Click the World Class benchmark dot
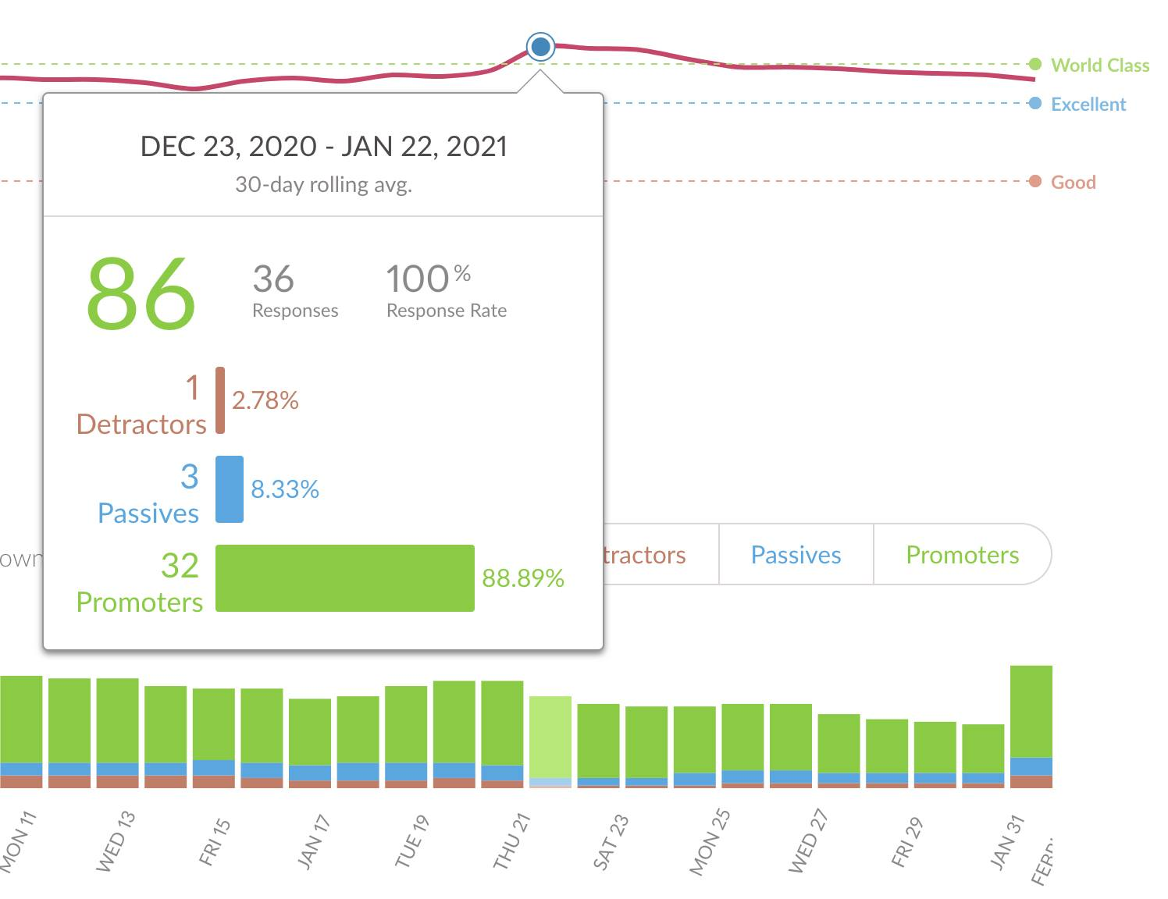 point(1035,65)
